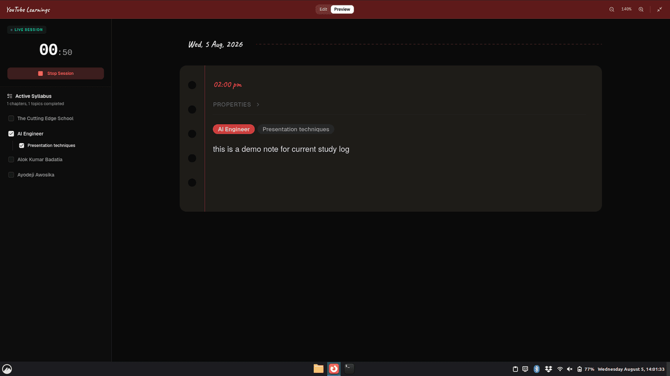Screen dimensions: 670x376
Task: Click the muted volume tray icon
Action: [x=569, y=369]
